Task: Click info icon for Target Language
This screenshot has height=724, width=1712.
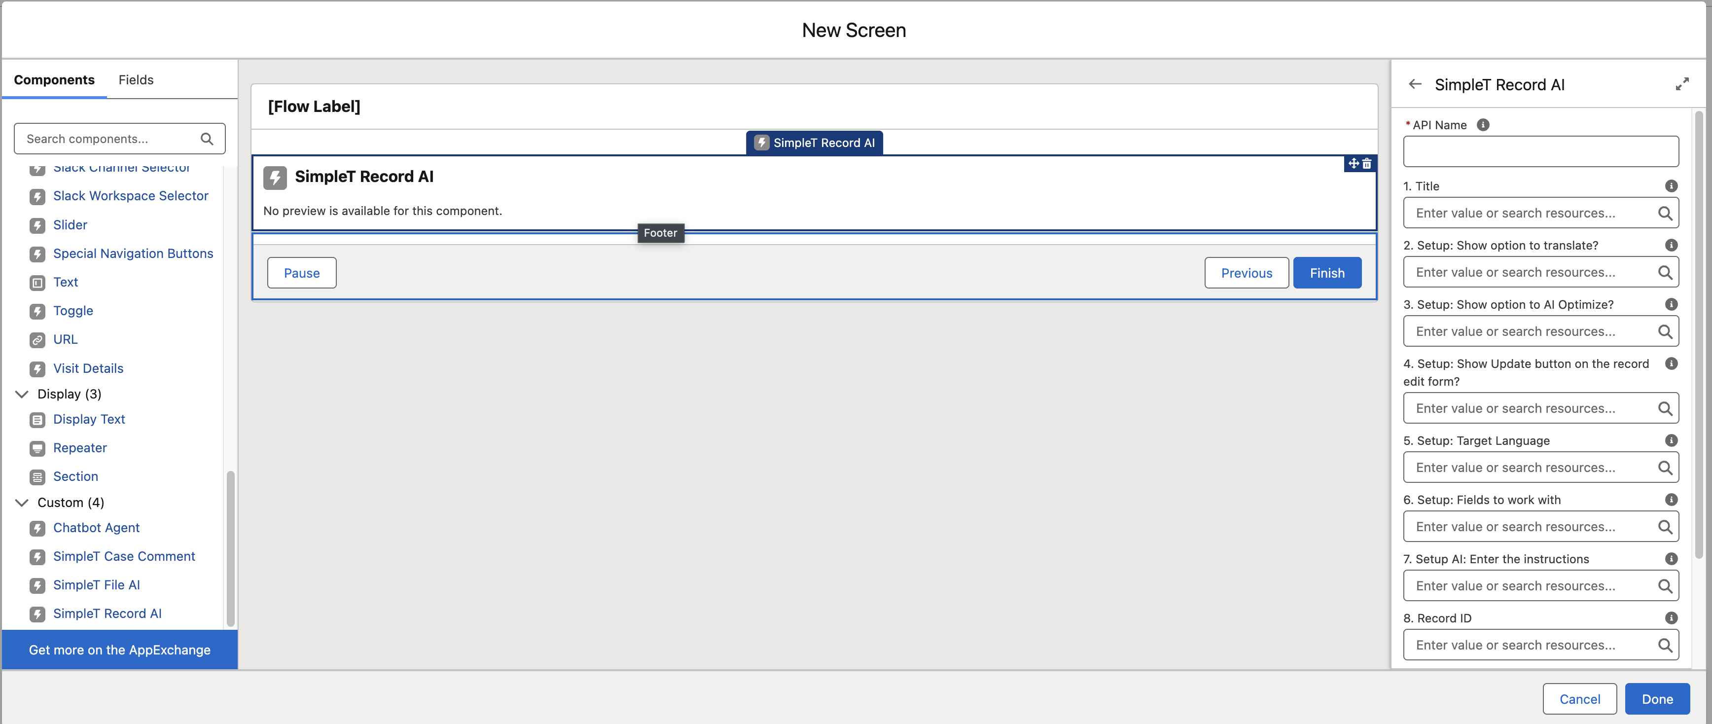Action: [1671, 441]
